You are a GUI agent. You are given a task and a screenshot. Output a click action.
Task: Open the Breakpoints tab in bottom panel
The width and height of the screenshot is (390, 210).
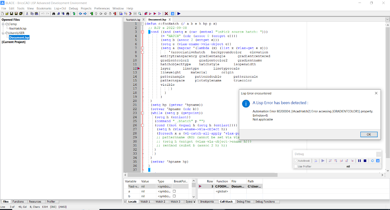point(207,202)
